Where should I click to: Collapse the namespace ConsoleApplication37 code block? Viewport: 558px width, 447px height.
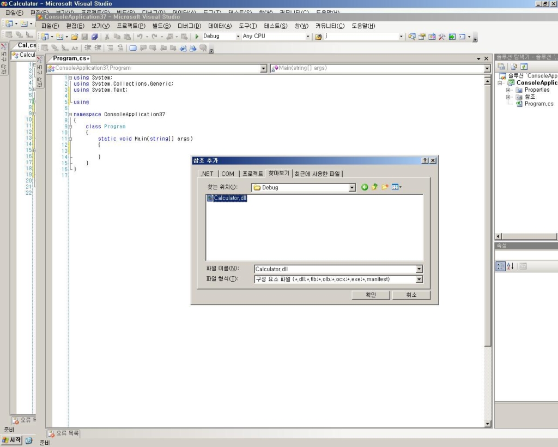point(70,115)
